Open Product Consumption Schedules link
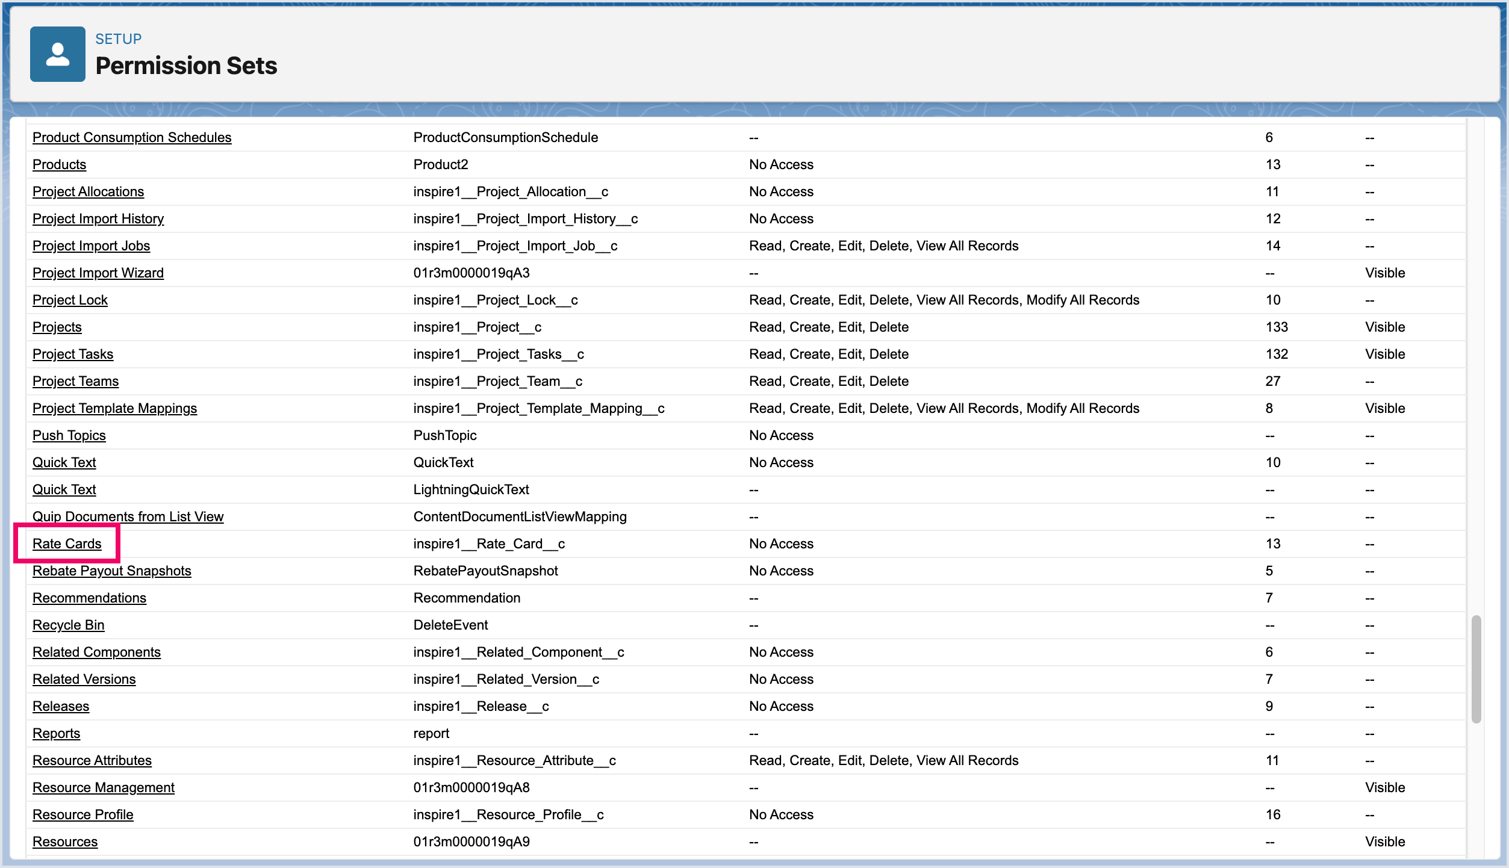Image resolution: width=1509 pixels, height=868 pixels. [x=132, y=137]
